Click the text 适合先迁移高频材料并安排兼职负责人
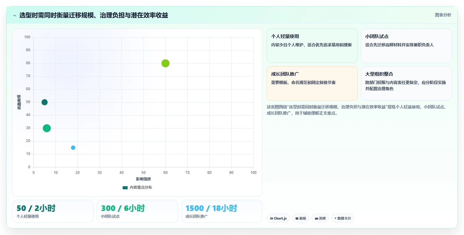The height and width of the screenshot is (235, 464). click(399, 45)
